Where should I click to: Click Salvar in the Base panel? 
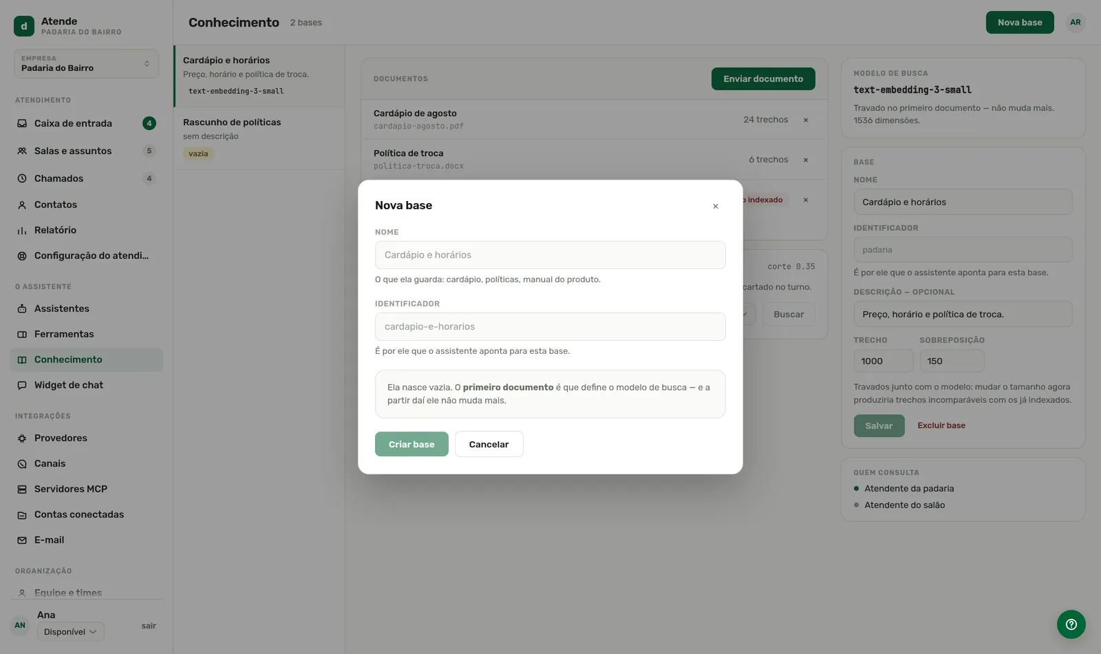(x=879, y=425)
